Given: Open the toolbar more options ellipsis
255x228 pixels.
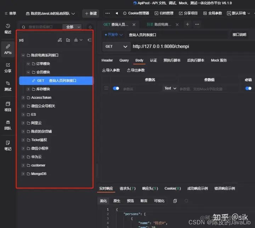Looking at the screenshot, I should [x=108, y=13].
